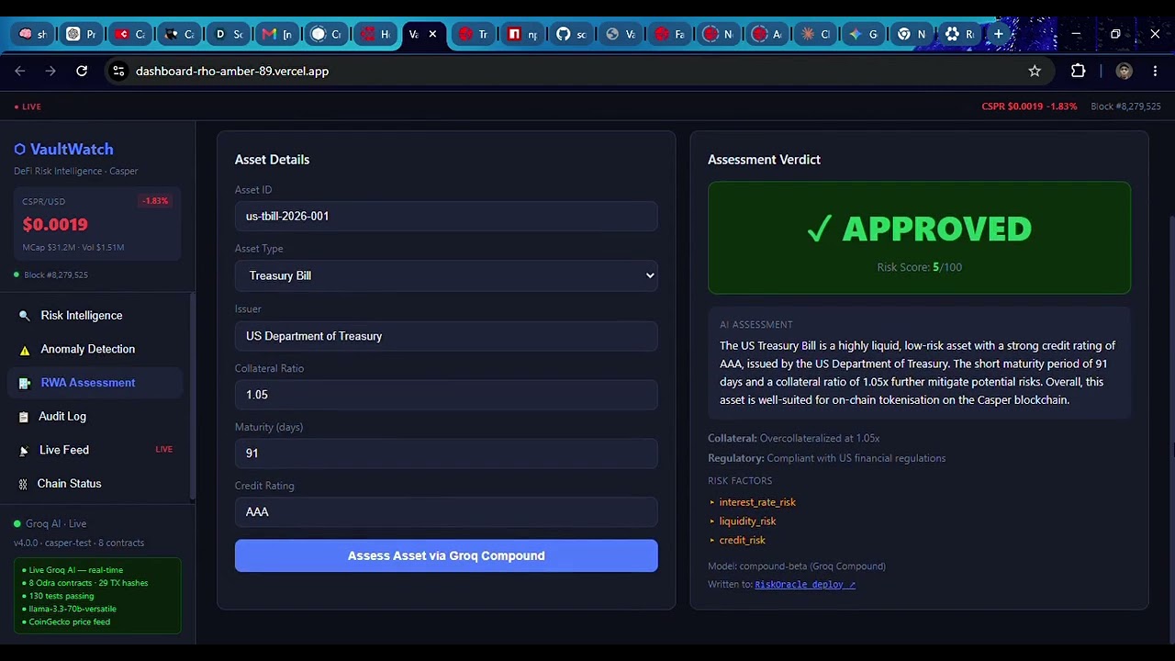The image size is (1175, 661).
Task: View site information icon in address bar
Action: coord(118,71)
